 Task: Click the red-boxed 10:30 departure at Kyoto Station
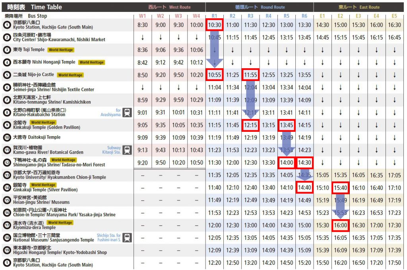pyautogui.click(x=214, y=25)
